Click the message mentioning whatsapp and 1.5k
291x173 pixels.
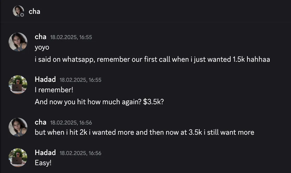coord(152,59)
